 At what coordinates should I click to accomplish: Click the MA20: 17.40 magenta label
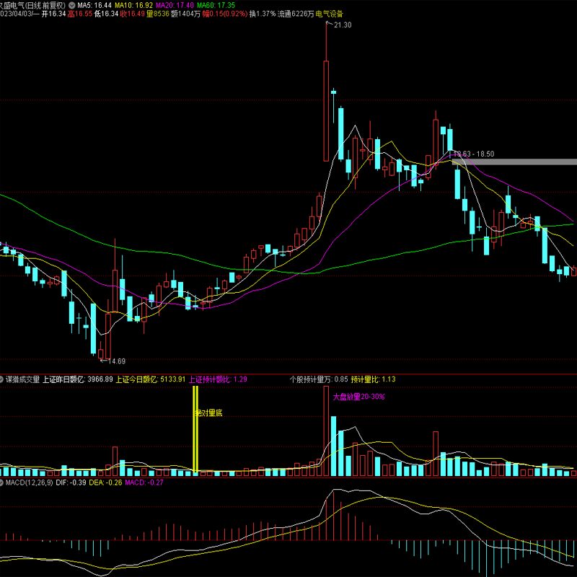point(176,4)
